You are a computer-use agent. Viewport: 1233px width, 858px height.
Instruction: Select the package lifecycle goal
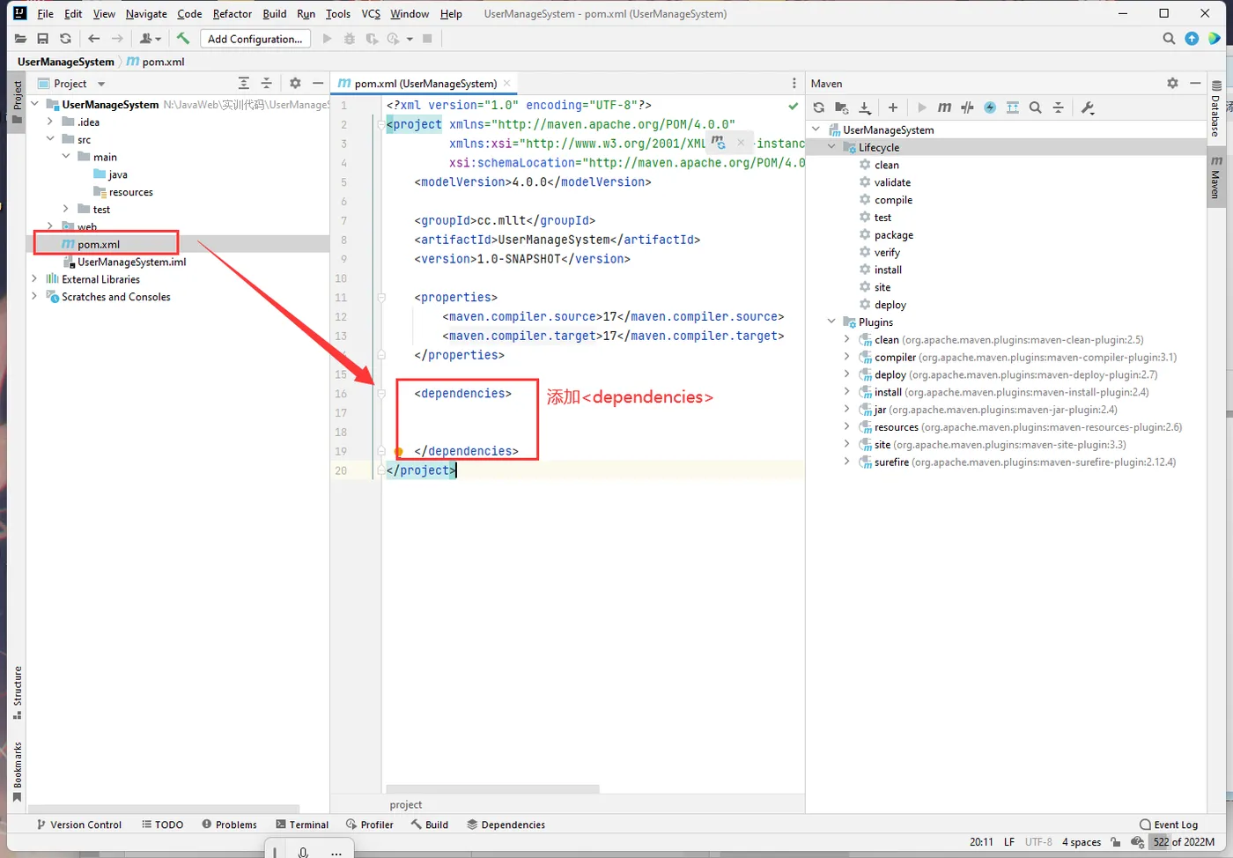point(894,235)
